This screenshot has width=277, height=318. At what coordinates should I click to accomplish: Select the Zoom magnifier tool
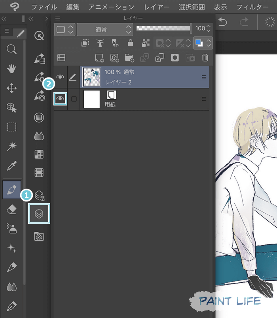pos(11,49)
